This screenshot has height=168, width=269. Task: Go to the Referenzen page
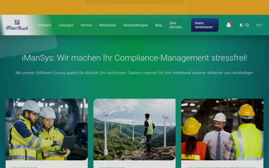[108, 25]
